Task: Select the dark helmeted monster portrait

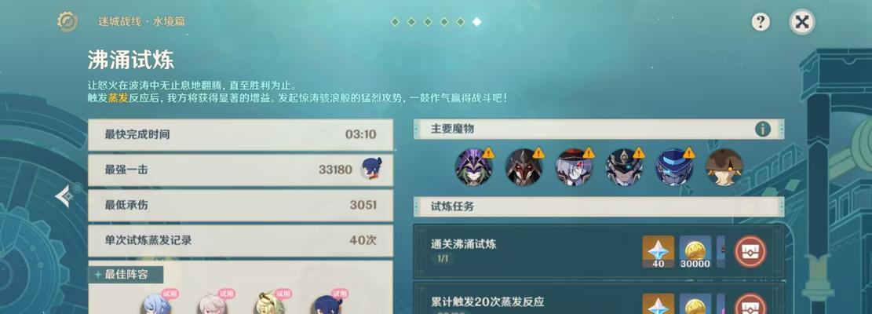Action: coord(624,166)
